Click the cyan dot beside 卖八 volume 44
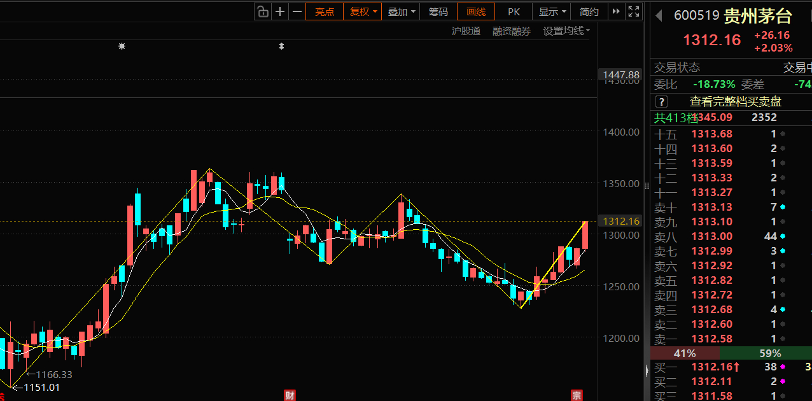812x401 pixels. 783,236
